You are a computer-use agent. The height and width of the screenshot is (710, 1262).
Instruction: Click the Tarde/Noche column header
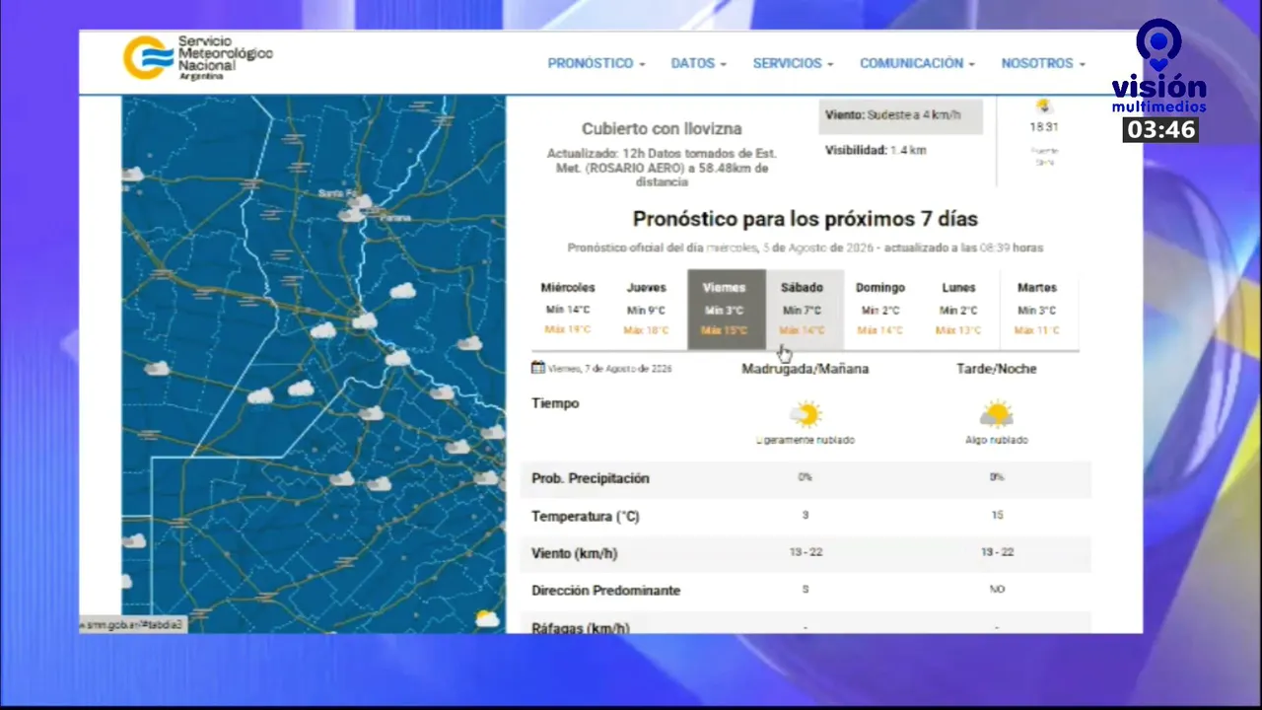pyautogui.click(x=997, y=369)
